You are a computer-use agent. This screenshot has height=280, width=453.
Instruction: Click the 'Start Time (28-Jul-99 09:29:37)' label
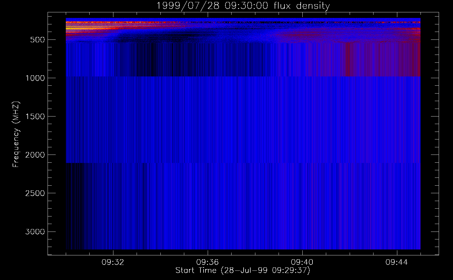click(x=243, y=270)
